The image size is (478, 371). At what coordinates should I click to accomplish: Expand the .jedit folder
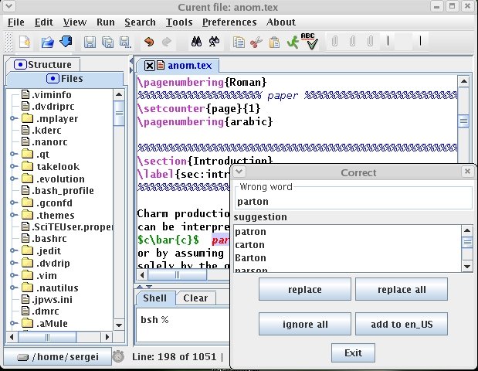(x=13, y=250)
